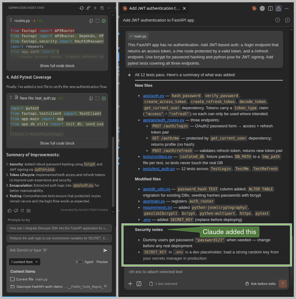Show full code block for routes.py
Screen dimensions: 296x299
[57, 66]
